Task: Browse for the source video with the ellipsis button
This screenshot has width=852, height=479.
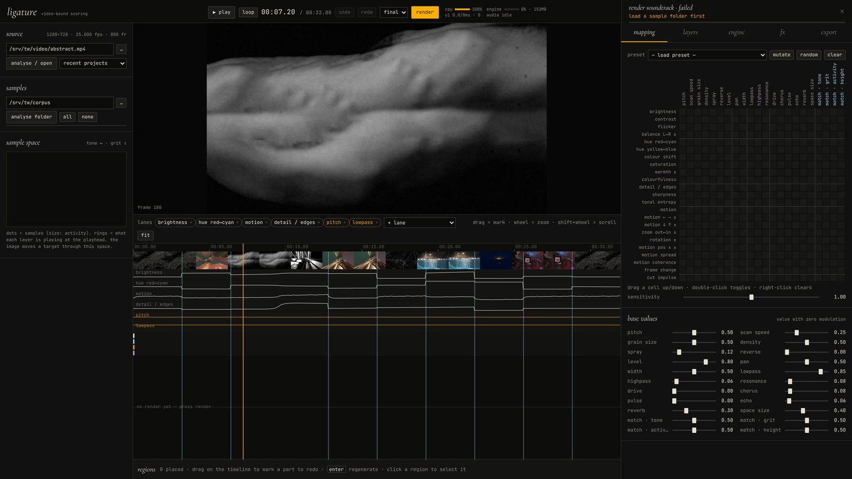Action: coord(121,49)
